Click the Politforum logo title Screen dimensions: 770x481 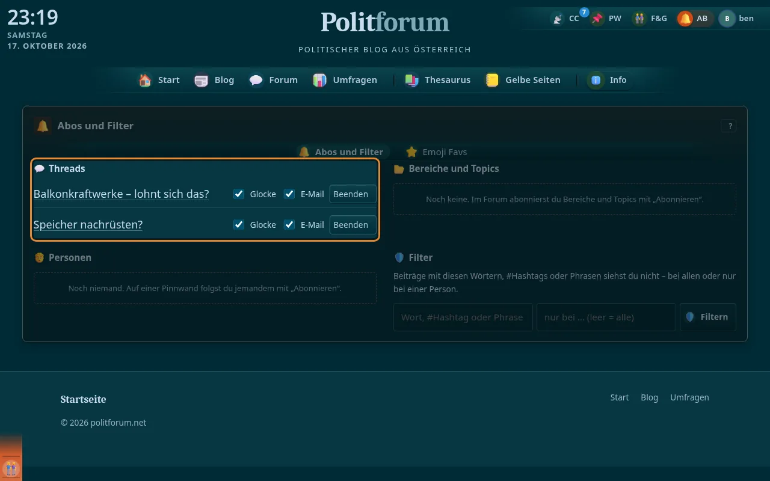(385, 22)
